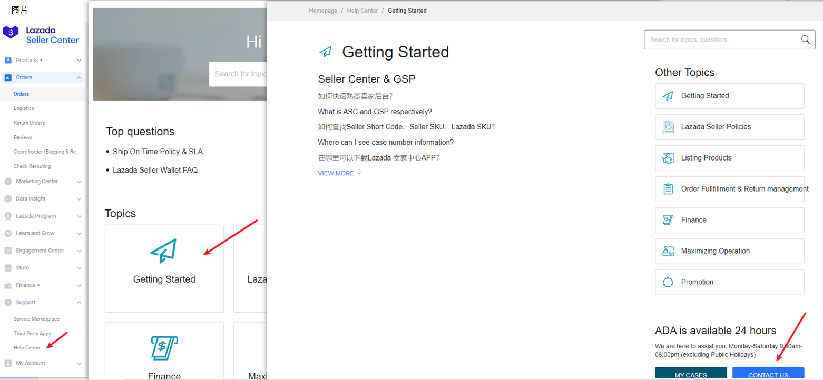The height and width of the screenshot is (380, 823).
Task: Open Reviews in the sidebar
Action: (23, 137)
